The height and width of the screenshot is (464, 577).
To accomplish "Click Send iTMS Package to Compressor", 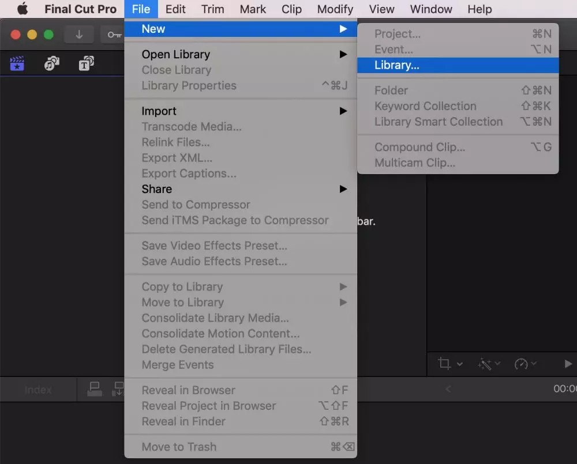I will [241, 220].
